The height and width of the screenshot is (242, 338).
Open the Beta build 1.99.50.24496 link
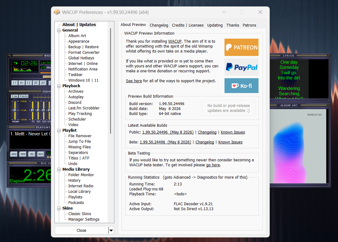(165, 142)
